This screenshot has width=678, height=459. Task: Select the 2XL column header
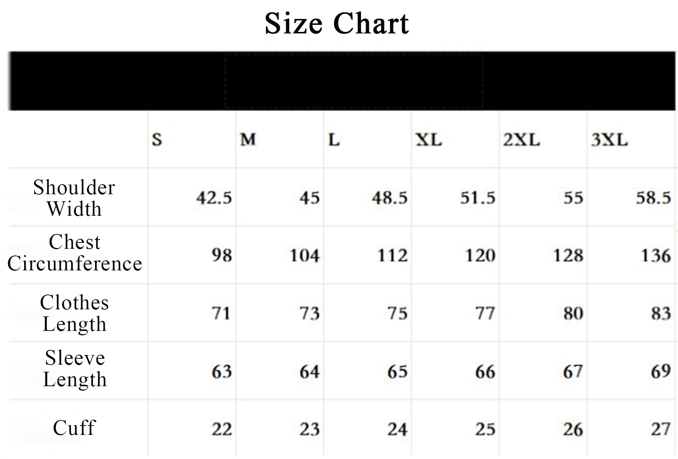(x=521, y=140)
